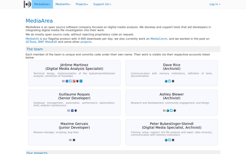Open the BWF MetaEdit link
246x154 pixels.
click(x=48, y=42)
